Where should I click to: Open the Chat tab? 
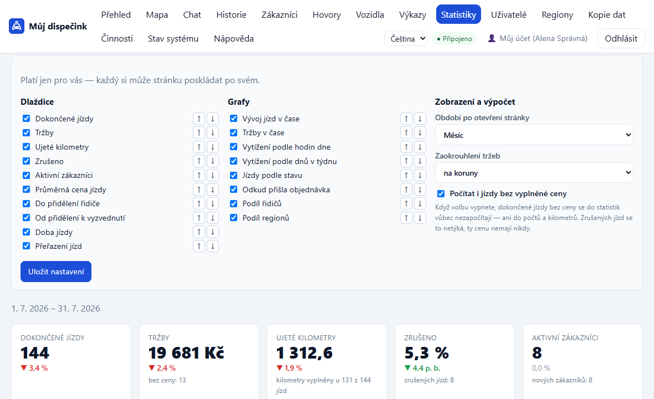(192, 14)
